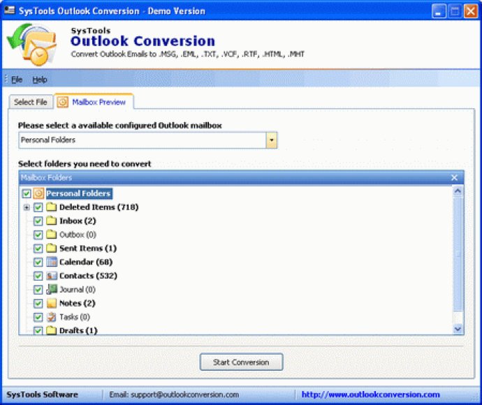Uncheck the Deleted Items checkbox
Viewport: 482px width, 405px height.
point(38,207)
